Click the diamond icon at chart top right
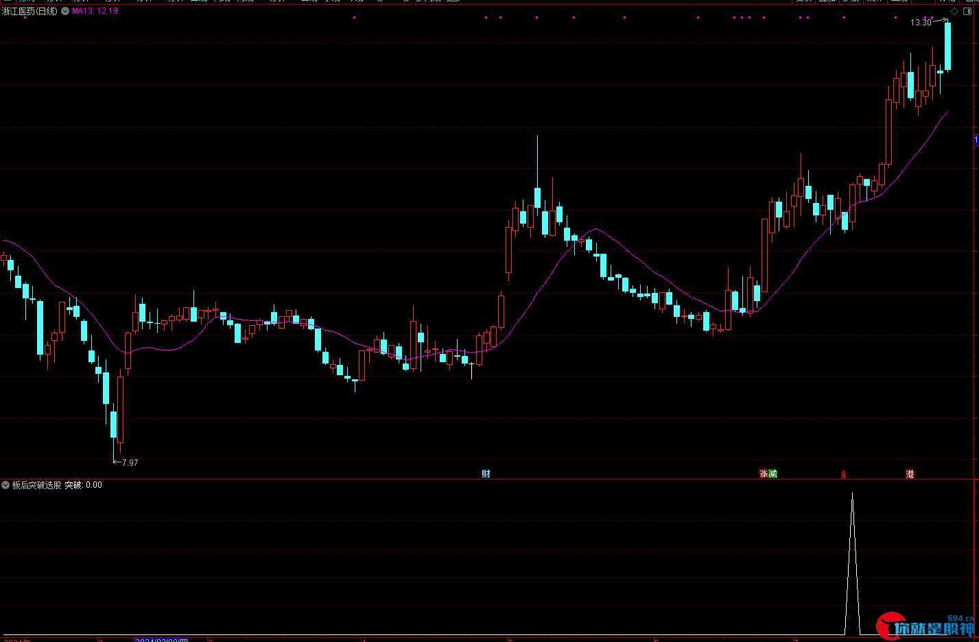Screen dimensions: 979x642 pyautogui.click(x=955, y=11)
